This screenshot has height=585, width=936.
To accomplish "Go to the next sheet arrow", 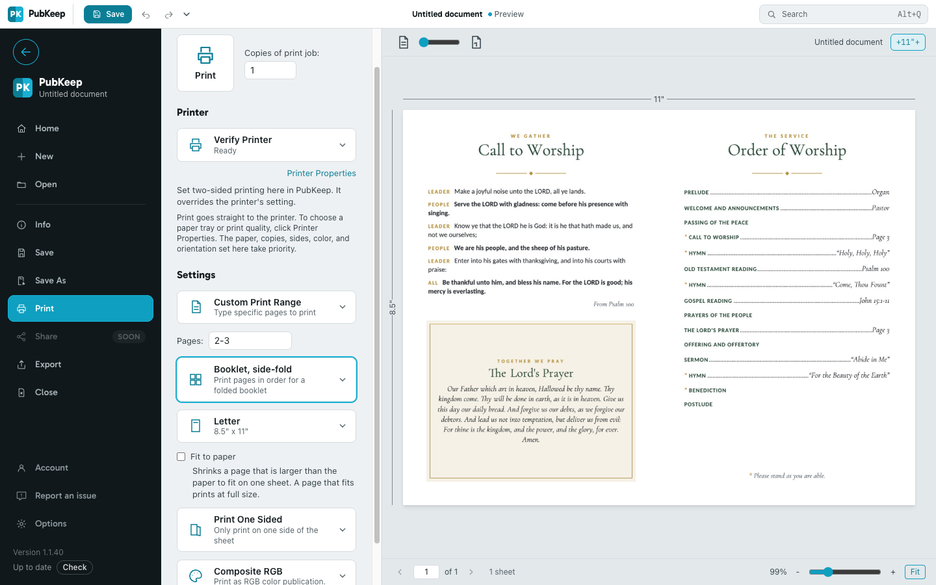I will tap(471, 572).
